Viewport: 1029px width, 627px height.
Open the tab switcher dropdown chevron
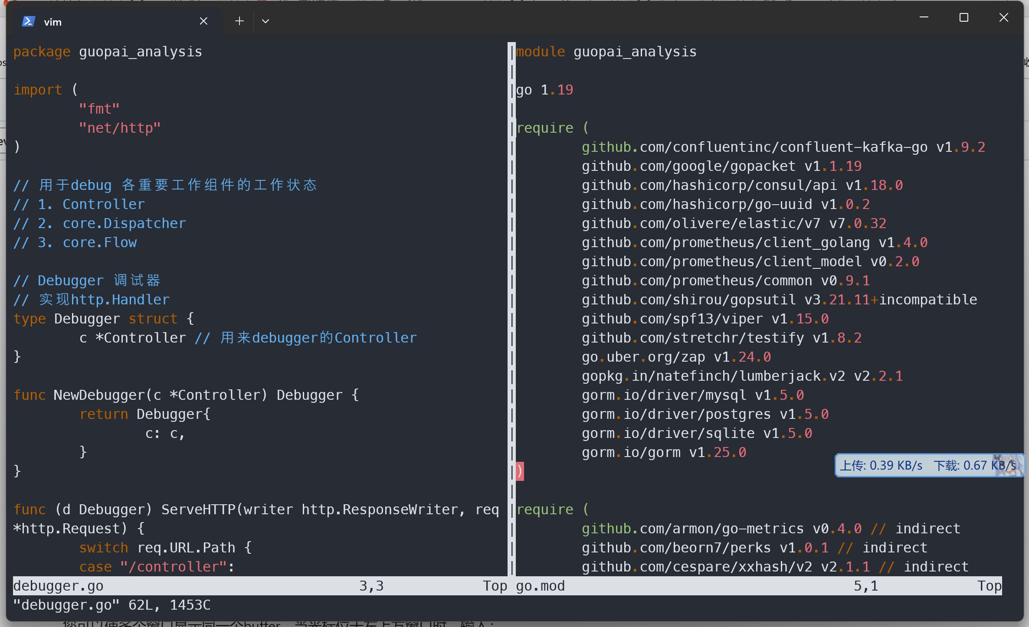tap(265, 21)
